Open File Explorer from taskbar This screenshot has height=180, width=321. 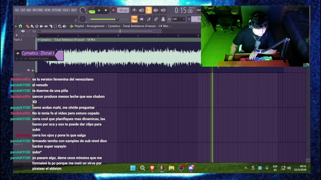point(172,168)
